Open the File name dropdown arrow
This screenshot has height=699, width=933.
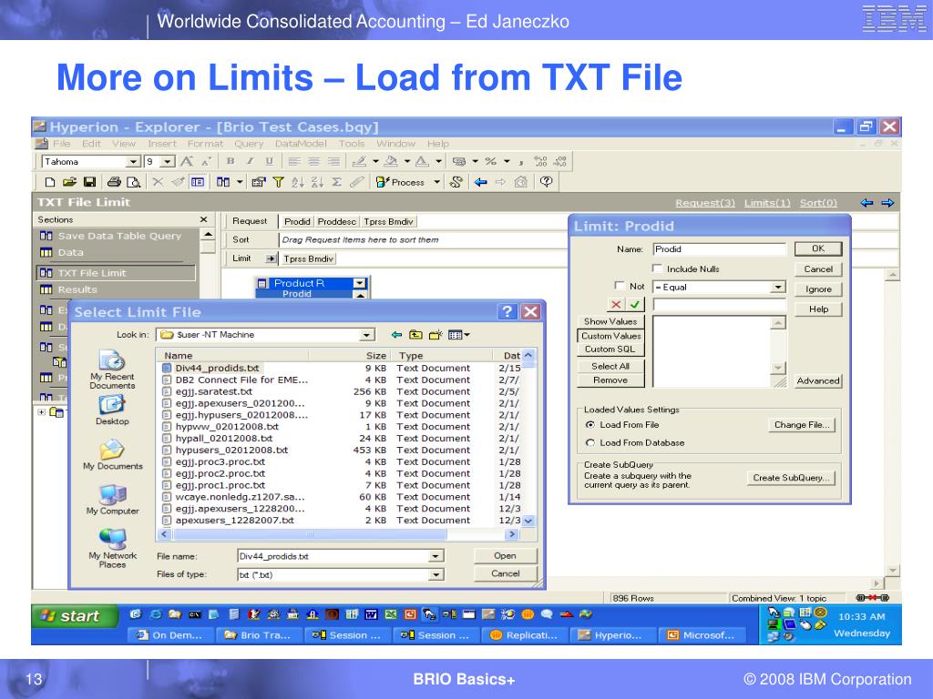coord(436,556)
